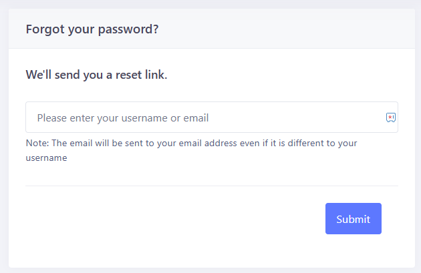Click 'We'll send you a reset link.' text
The image size is (421, 273).
tap(96, 75)
